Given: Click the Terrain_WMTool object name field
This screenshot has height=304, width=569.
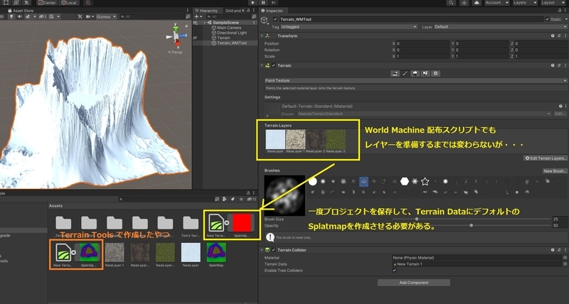Looking at the screenshot, I should 411,19.
